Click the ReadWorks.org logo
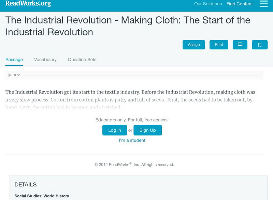Image resolution: width=273 pixels, height=200 pixels. coord(28,4)
